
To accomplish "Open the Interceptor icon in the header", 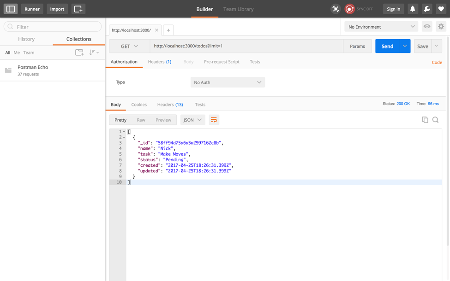I will [x=336, y=9].
